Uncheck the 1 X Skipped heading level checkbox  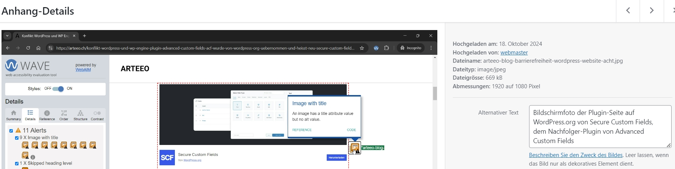(17, 163)
